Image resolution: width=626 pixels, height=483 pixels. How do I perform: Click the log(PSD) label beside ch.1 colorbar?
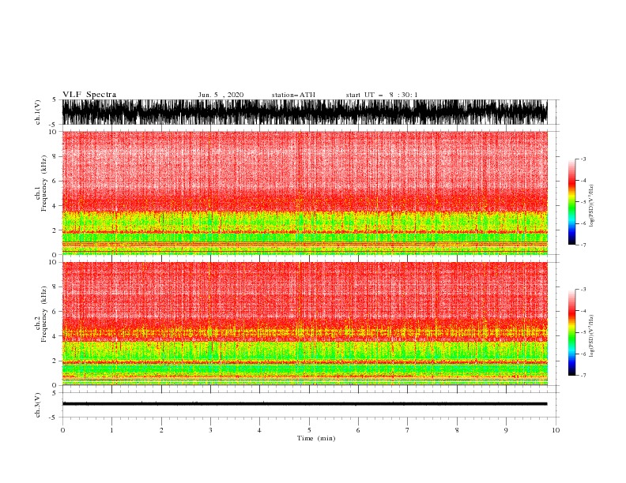tap(592, 206)
